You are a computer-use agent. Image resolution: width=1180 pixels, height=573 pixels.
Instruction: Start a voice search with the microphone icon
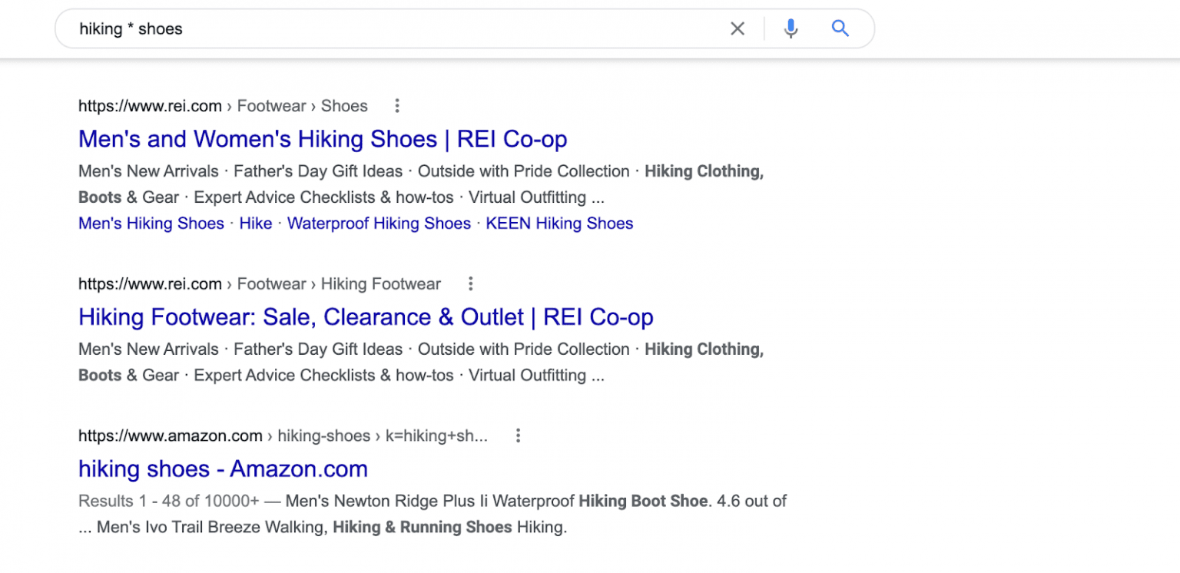(x=791, y=28)
